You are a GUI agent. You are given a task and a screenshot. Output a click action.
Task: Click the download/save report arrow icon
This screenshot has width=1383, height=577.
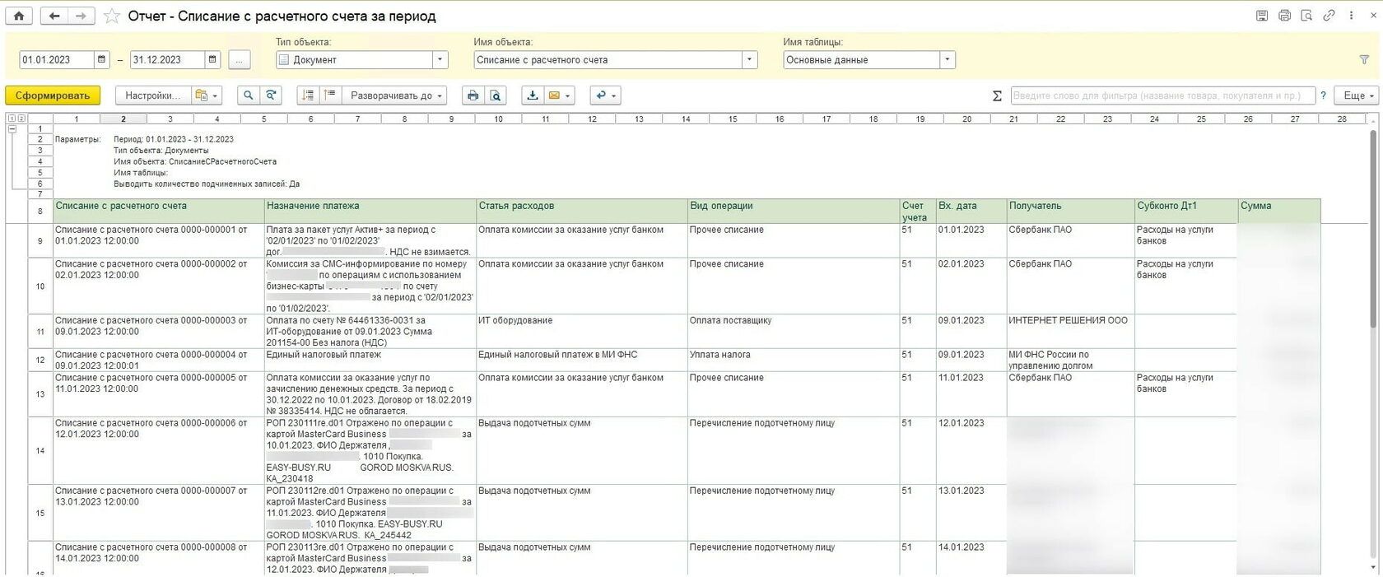click(533, 95)
